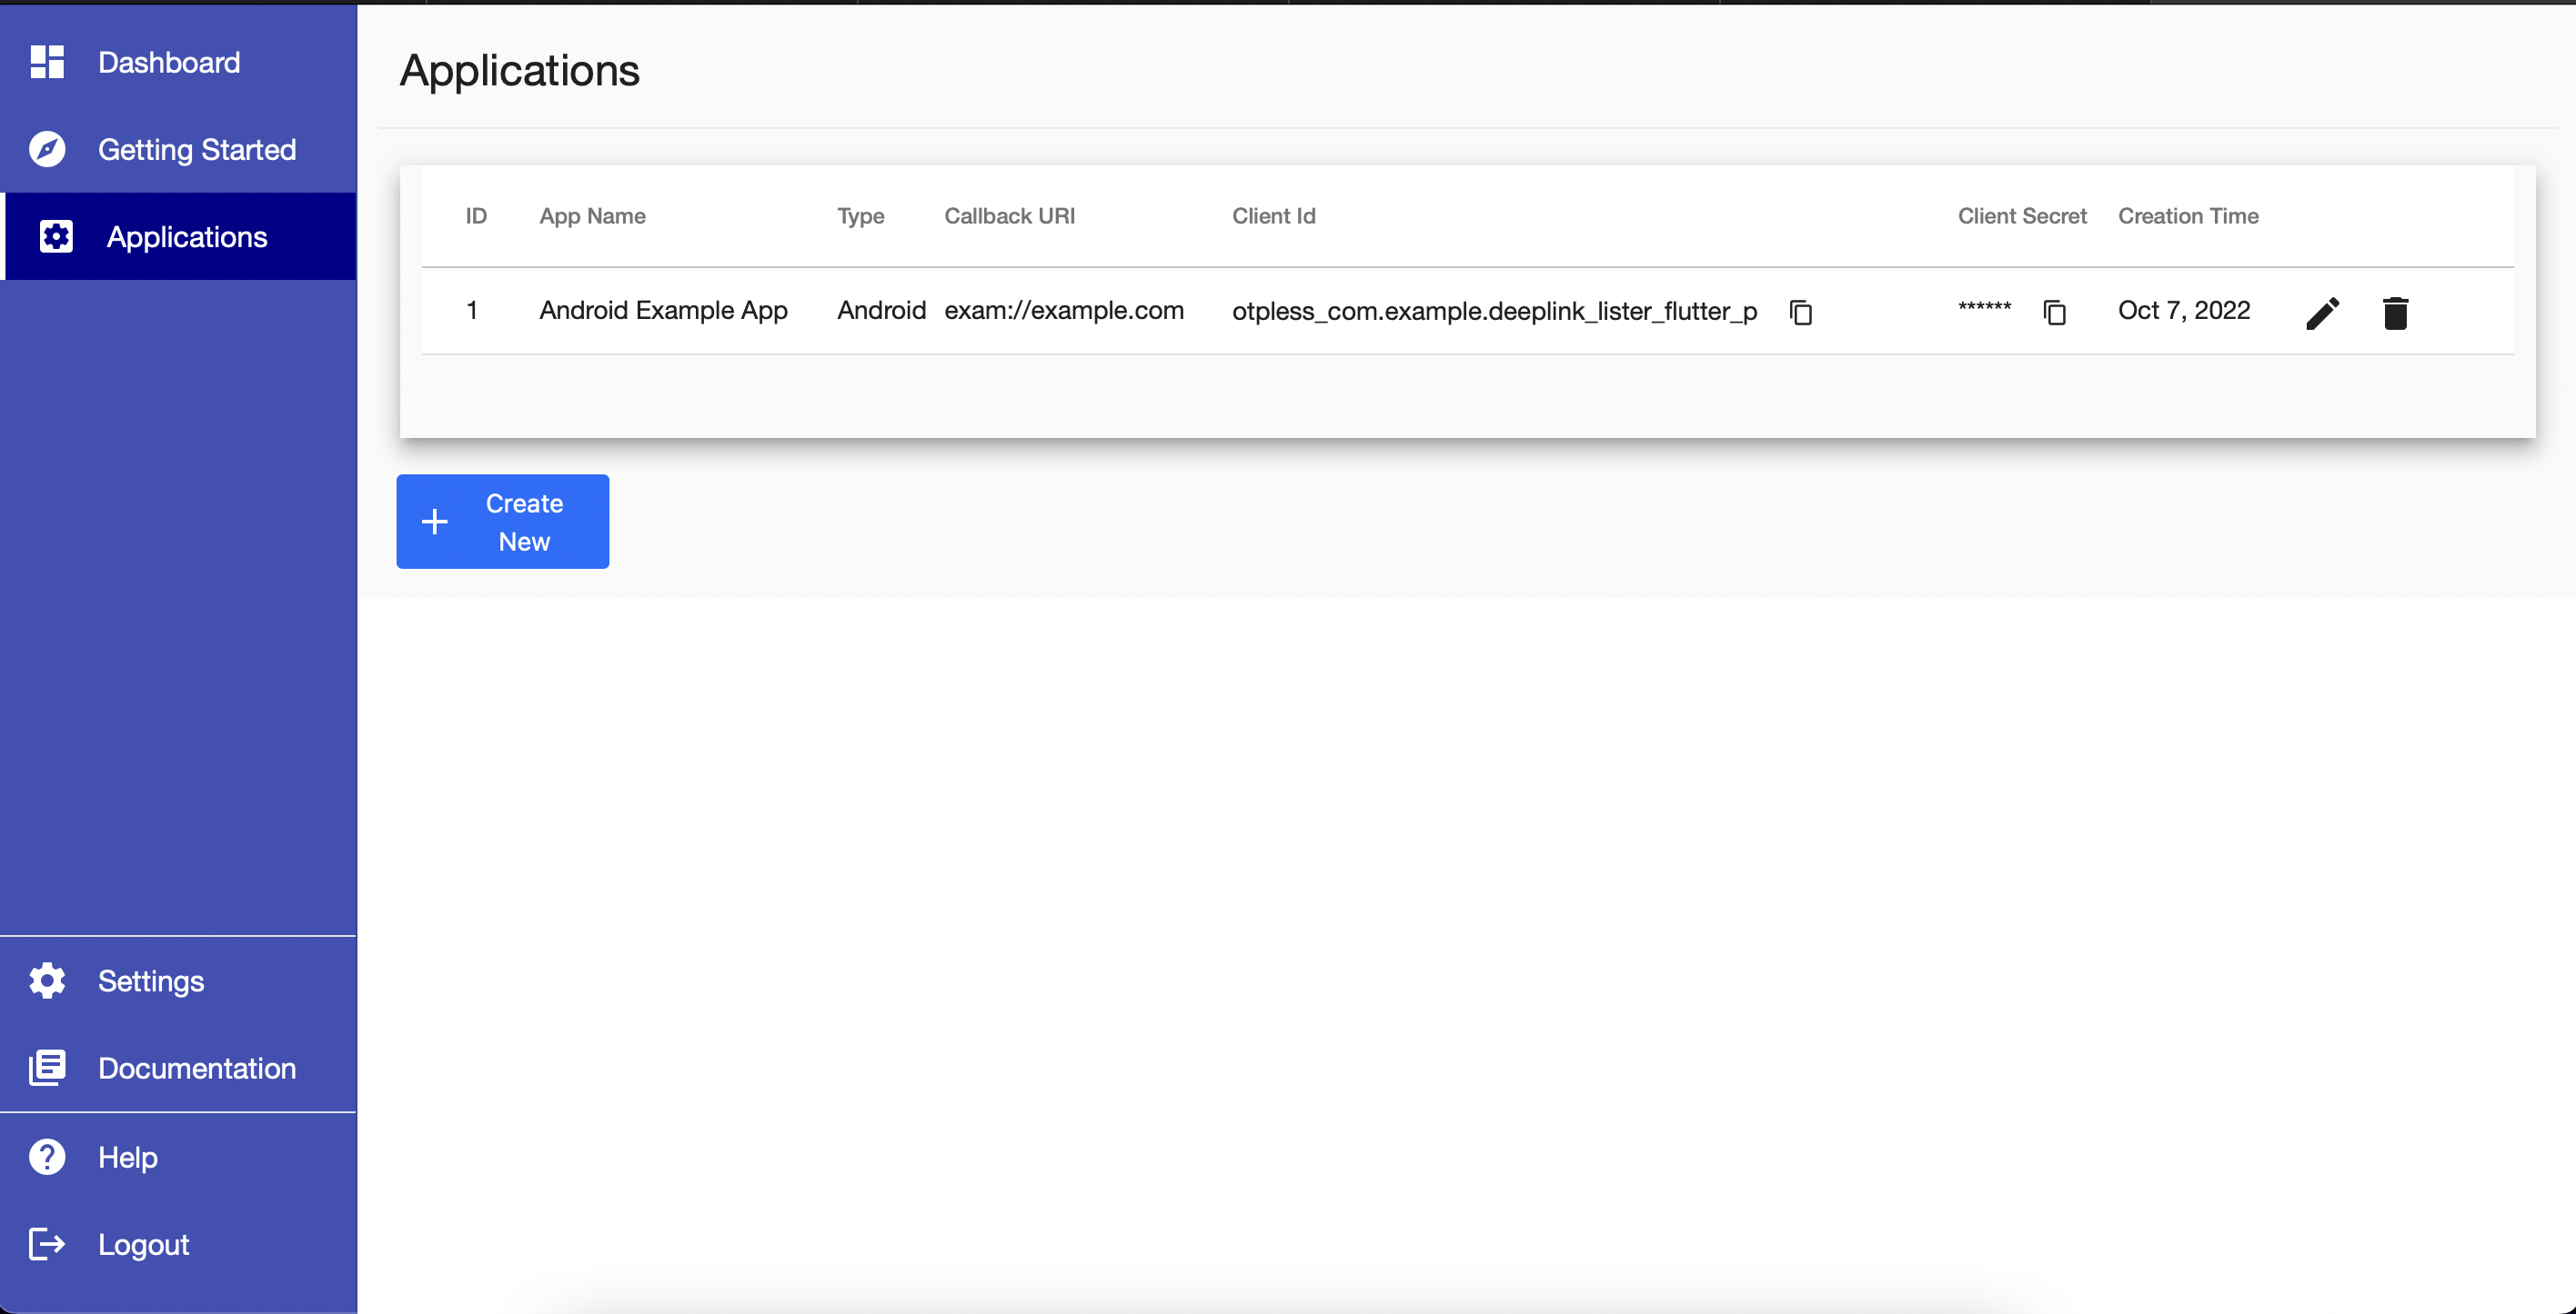This screenshot has width=2576, height=1314.
Task: Click the Logout label
Action: tap(144, 1244)
